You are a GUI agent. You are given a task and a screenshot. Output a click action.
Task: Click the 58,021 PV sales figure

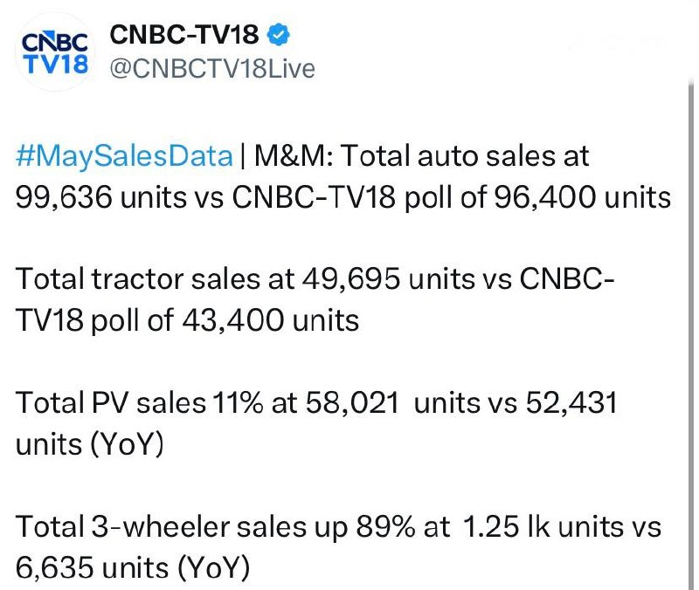[352, 403]
